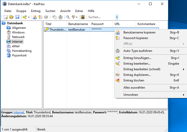The width and height of the screenshot is (187, 132).
Task: Choose Eintrag löschen in context menu
Action: click(151, 80)
